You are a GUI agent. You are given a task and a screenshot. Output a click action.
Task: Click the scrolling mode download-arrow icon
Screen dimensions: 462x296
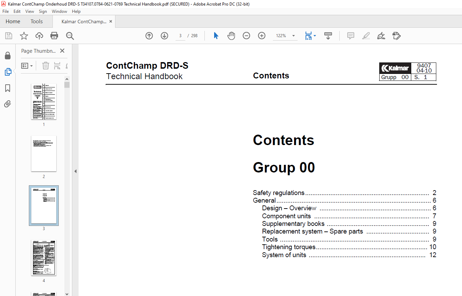(328, 36)
